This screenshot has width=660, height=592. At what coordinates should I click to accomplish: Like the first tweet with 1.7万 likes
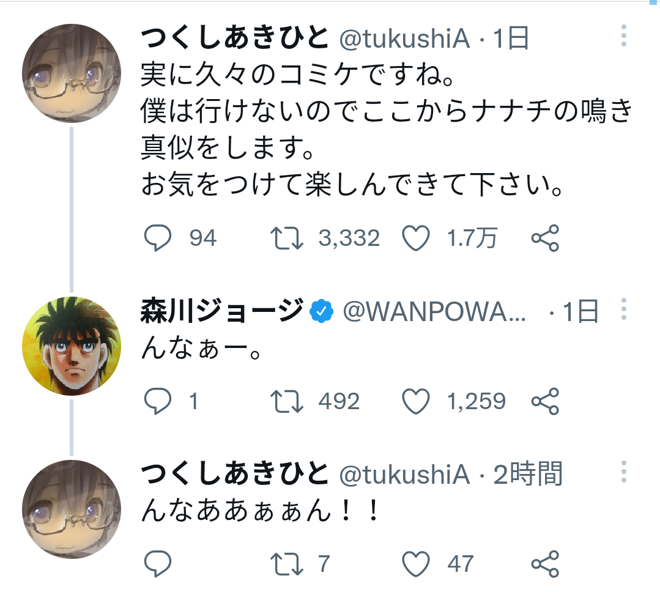[x=416, y=238]
